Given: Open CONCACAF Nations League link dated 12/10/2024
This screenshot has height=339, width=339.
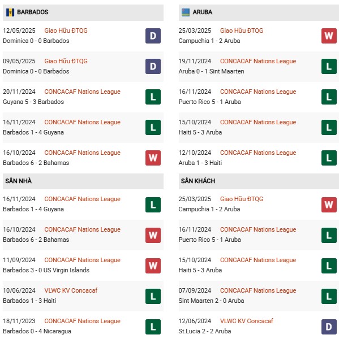Looking at the screenshot, I should click(x=258, y=153).
